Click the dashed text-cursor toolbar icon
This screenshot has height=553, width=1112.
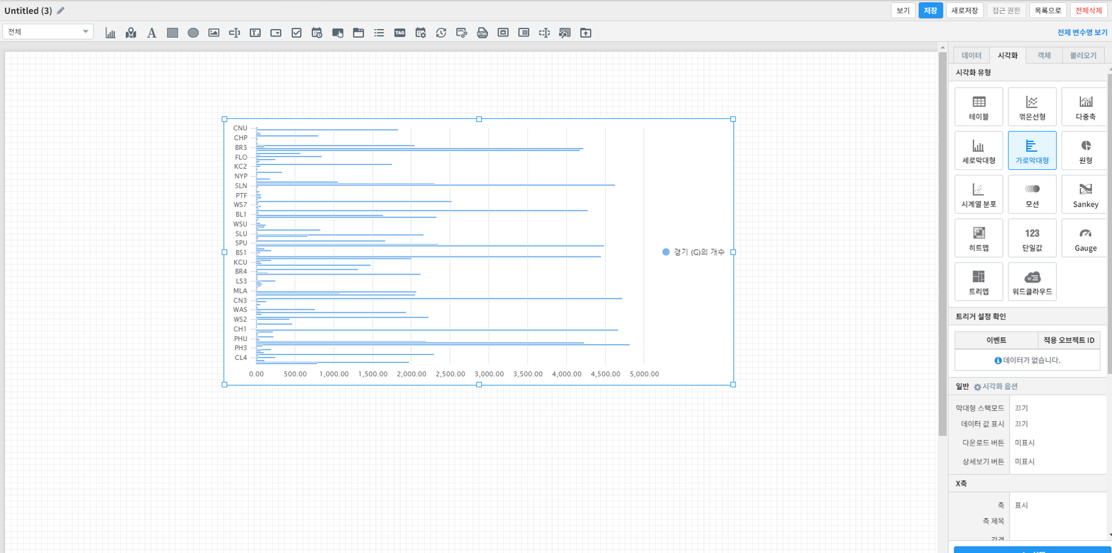[544, 33]
